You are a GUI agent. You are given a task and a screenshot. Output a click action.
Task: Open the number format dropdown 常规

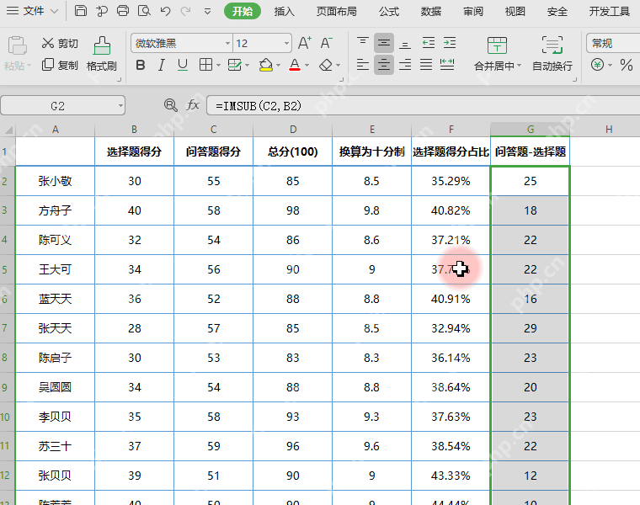click(613, 43)
